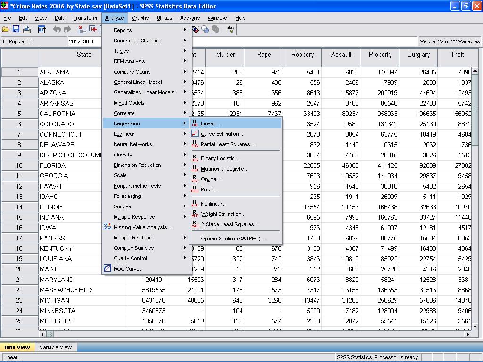Switch to the Variable View tab
This screenshot has height=362, width=483.
pos(56,347)
